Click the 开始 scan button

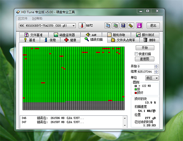pos(145,48)
